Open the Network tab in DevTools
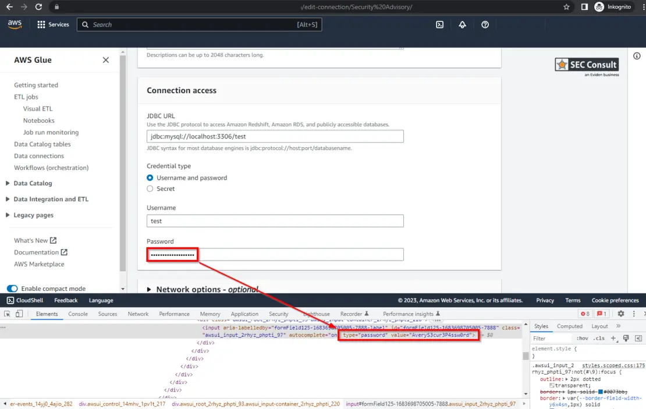Image resolution: width=646 pixels, height=409 pixels. click(x=138, y=314)
